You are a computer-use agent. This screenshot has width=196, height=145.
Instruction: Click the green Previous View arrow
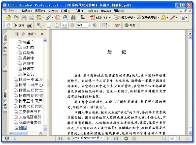[126, 138]
